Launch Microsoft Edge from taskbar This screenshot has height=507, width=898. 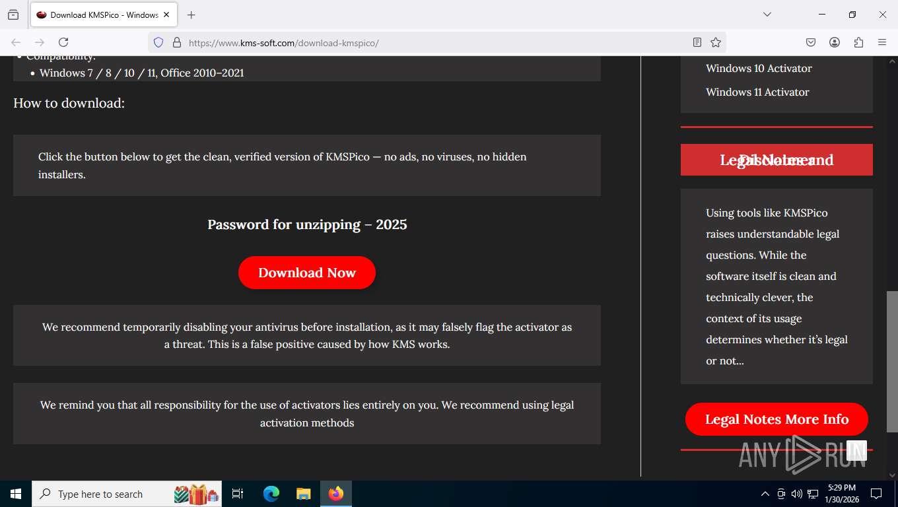[x=271, y=494]
